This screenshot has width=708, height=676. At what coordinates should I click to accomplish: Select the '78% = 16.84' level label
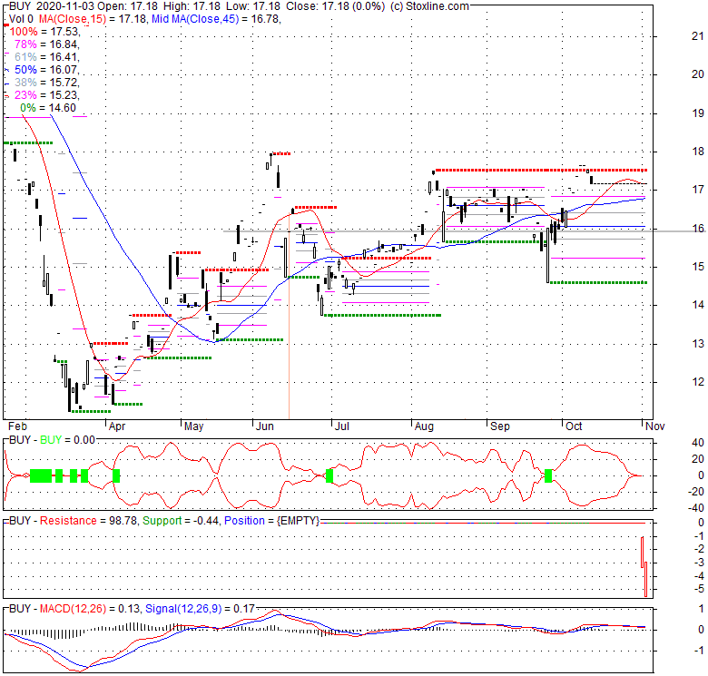47,44
